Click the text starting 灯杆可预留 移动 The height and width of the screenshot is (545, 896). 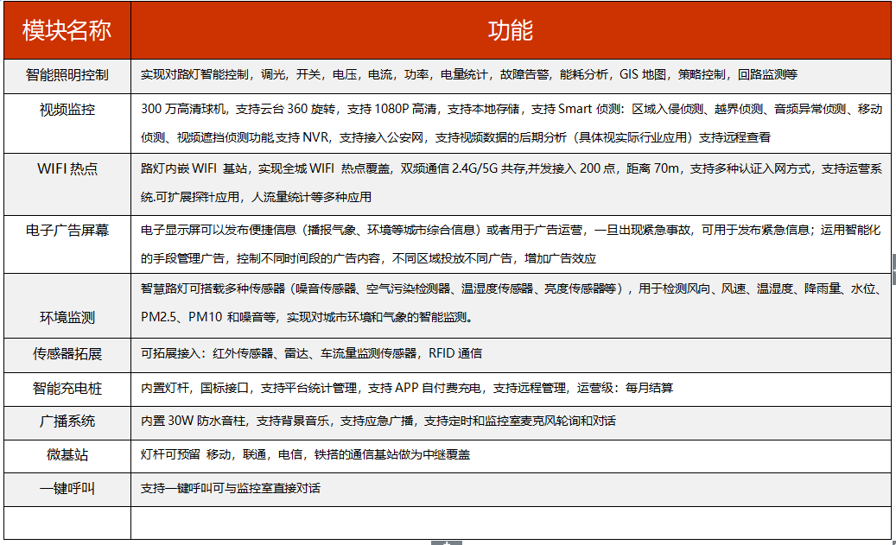coord(305,454)
